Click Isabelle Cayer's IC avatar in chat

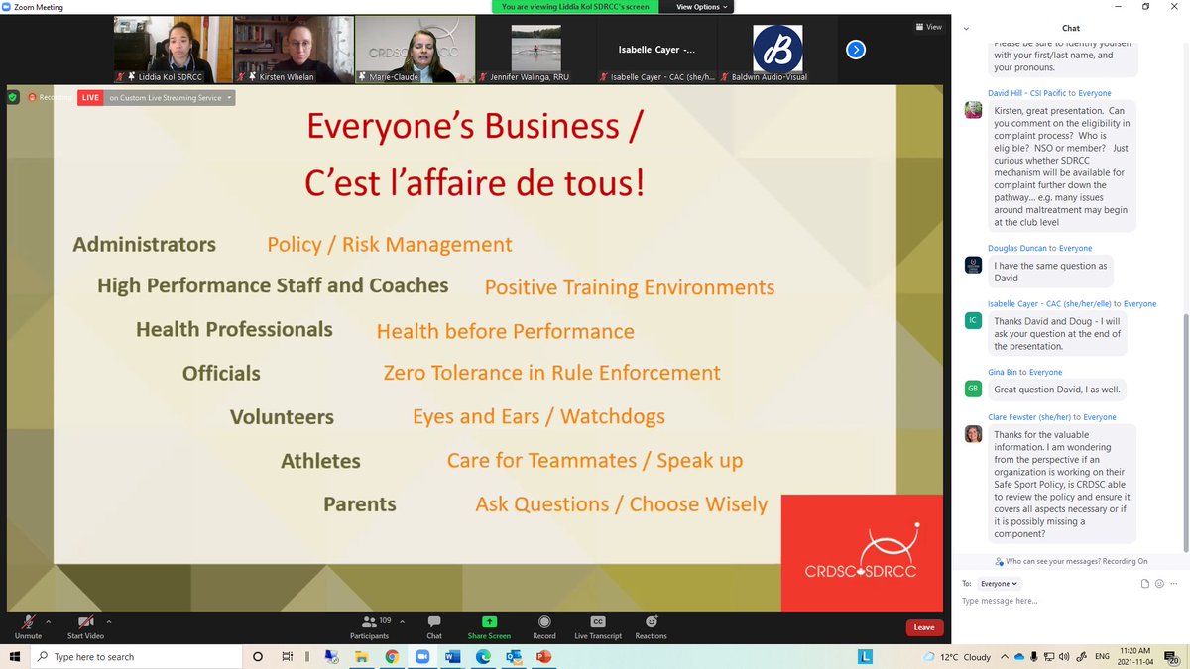pyautogui.click(x=974, y=320)
